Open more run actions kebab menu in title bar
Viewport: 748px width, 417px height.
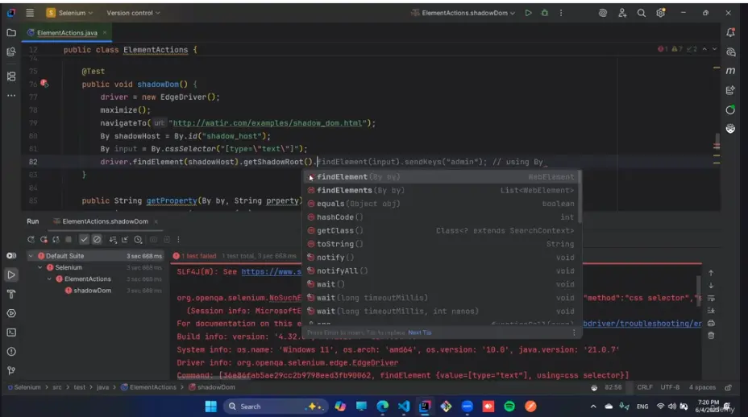(561, 13)
